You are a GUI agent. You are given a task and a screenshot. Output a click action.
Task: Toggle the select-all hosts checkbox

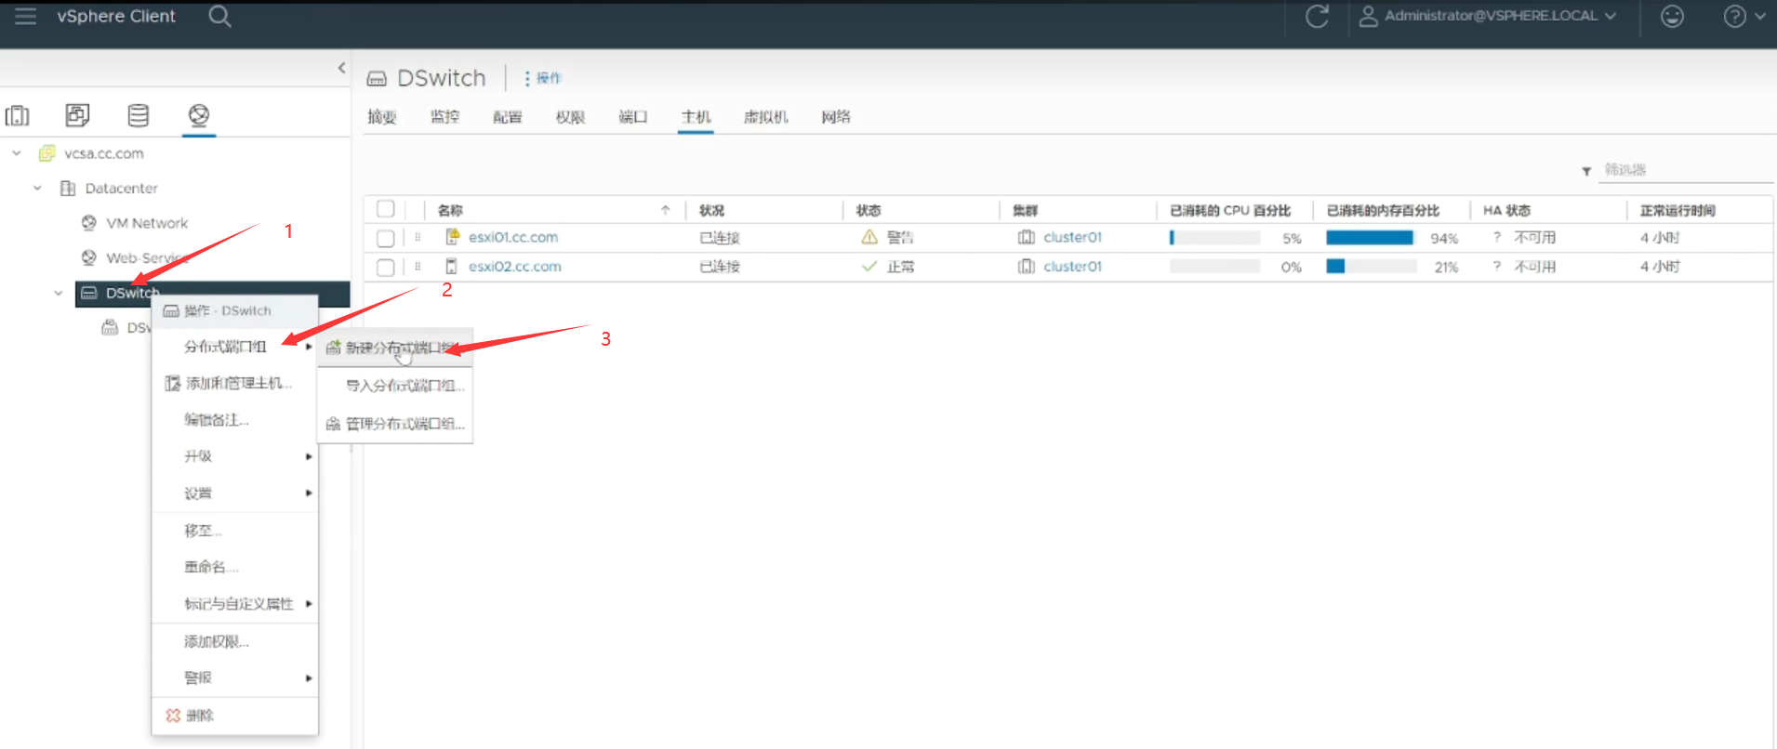[386, 209]
